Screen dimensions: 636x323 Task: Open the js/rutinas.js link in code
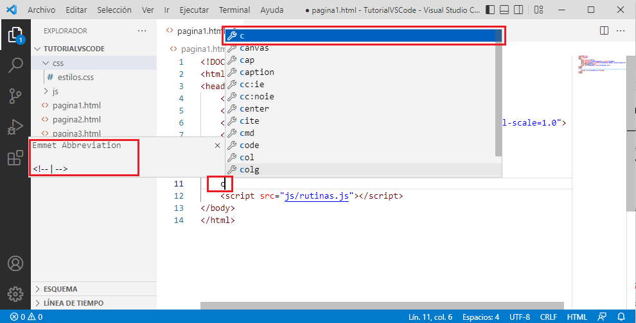click(x=316, y=196)
